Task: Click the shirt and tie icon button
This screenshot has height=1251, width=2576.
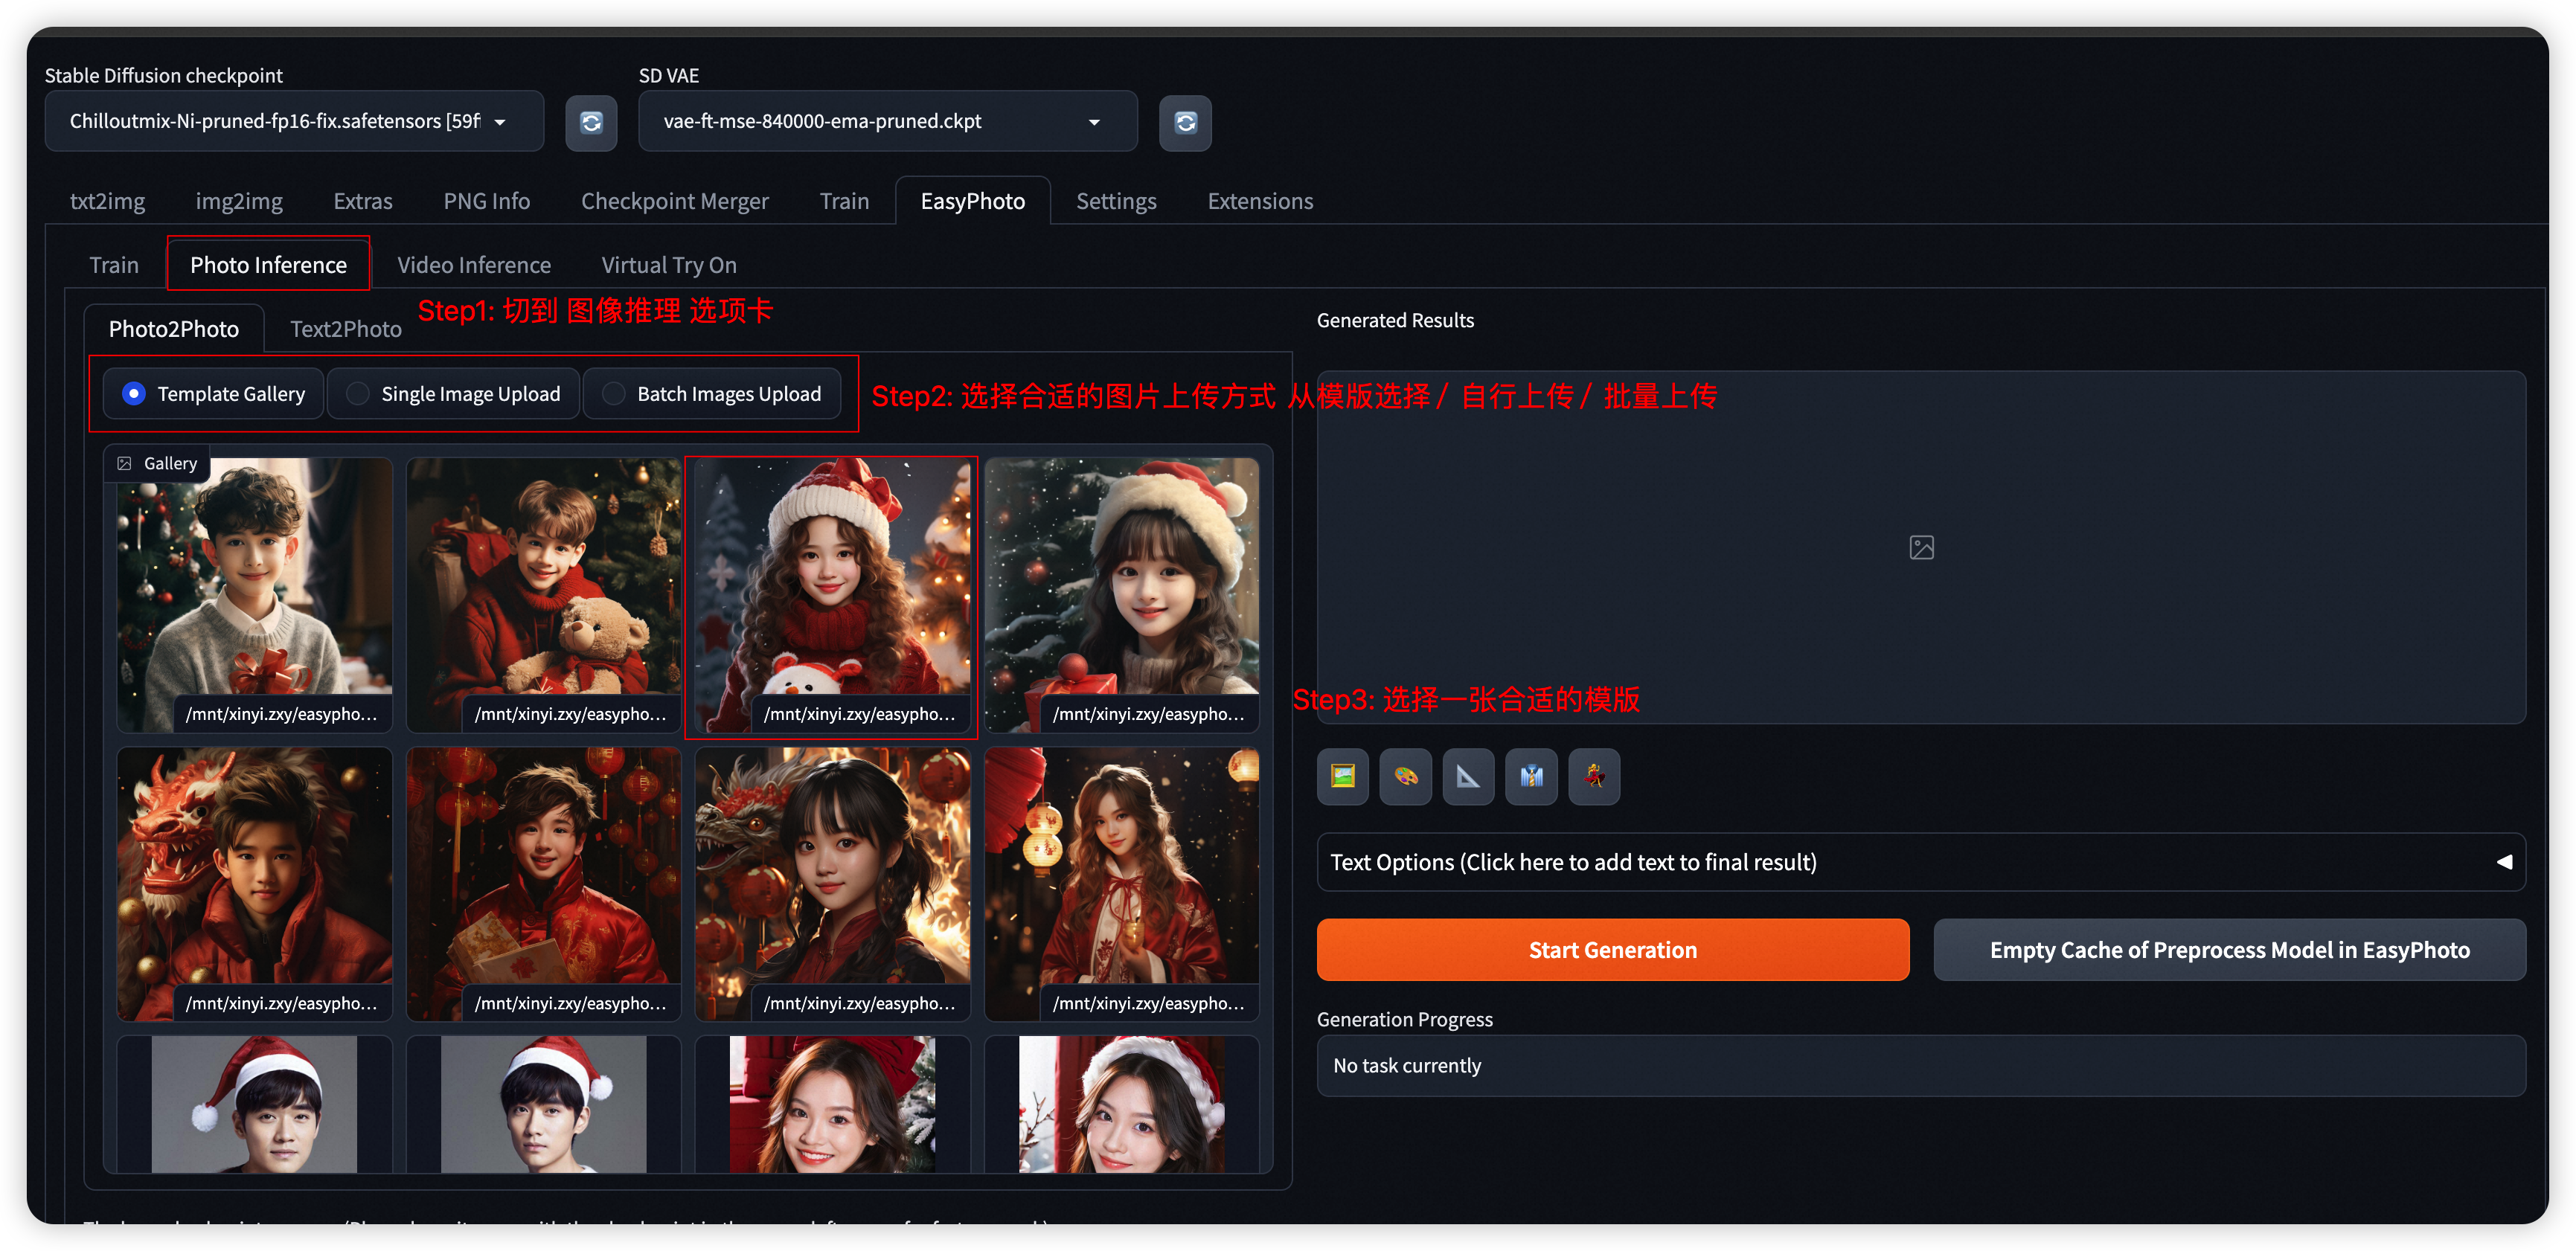Action: click(x=1531, y=776)
